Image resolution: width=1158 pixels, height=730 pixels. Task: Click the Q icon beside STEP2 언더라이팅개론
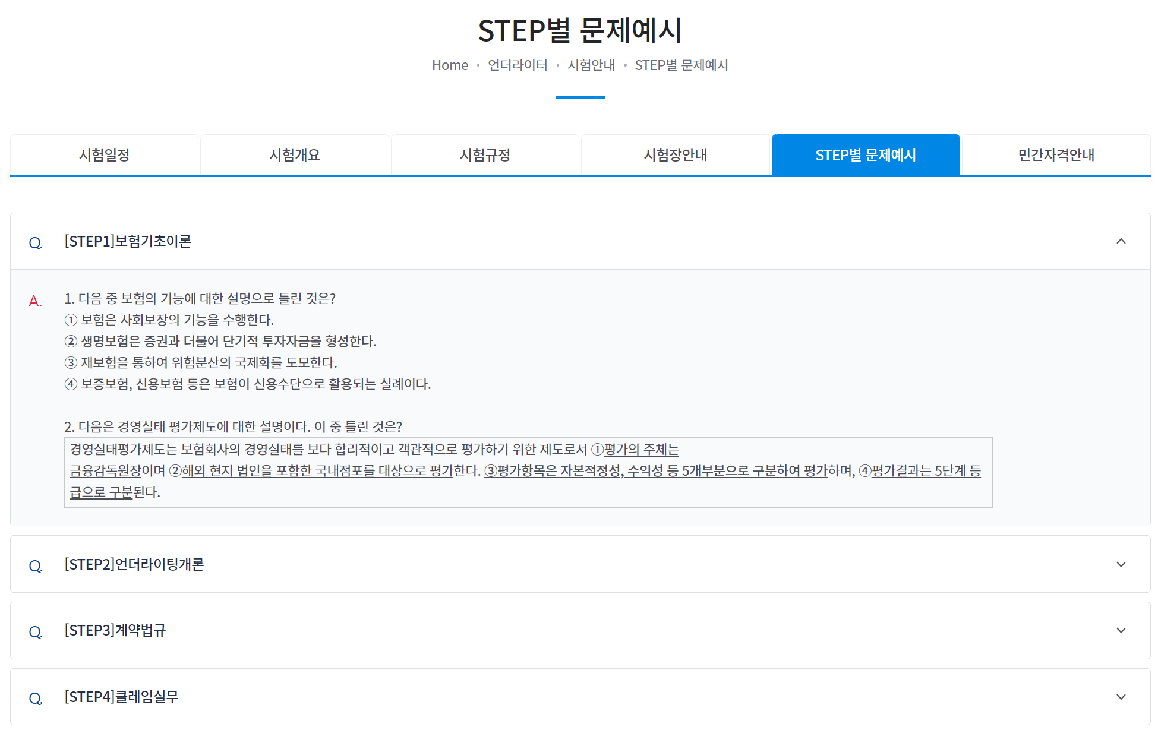[x=35, y=565]
